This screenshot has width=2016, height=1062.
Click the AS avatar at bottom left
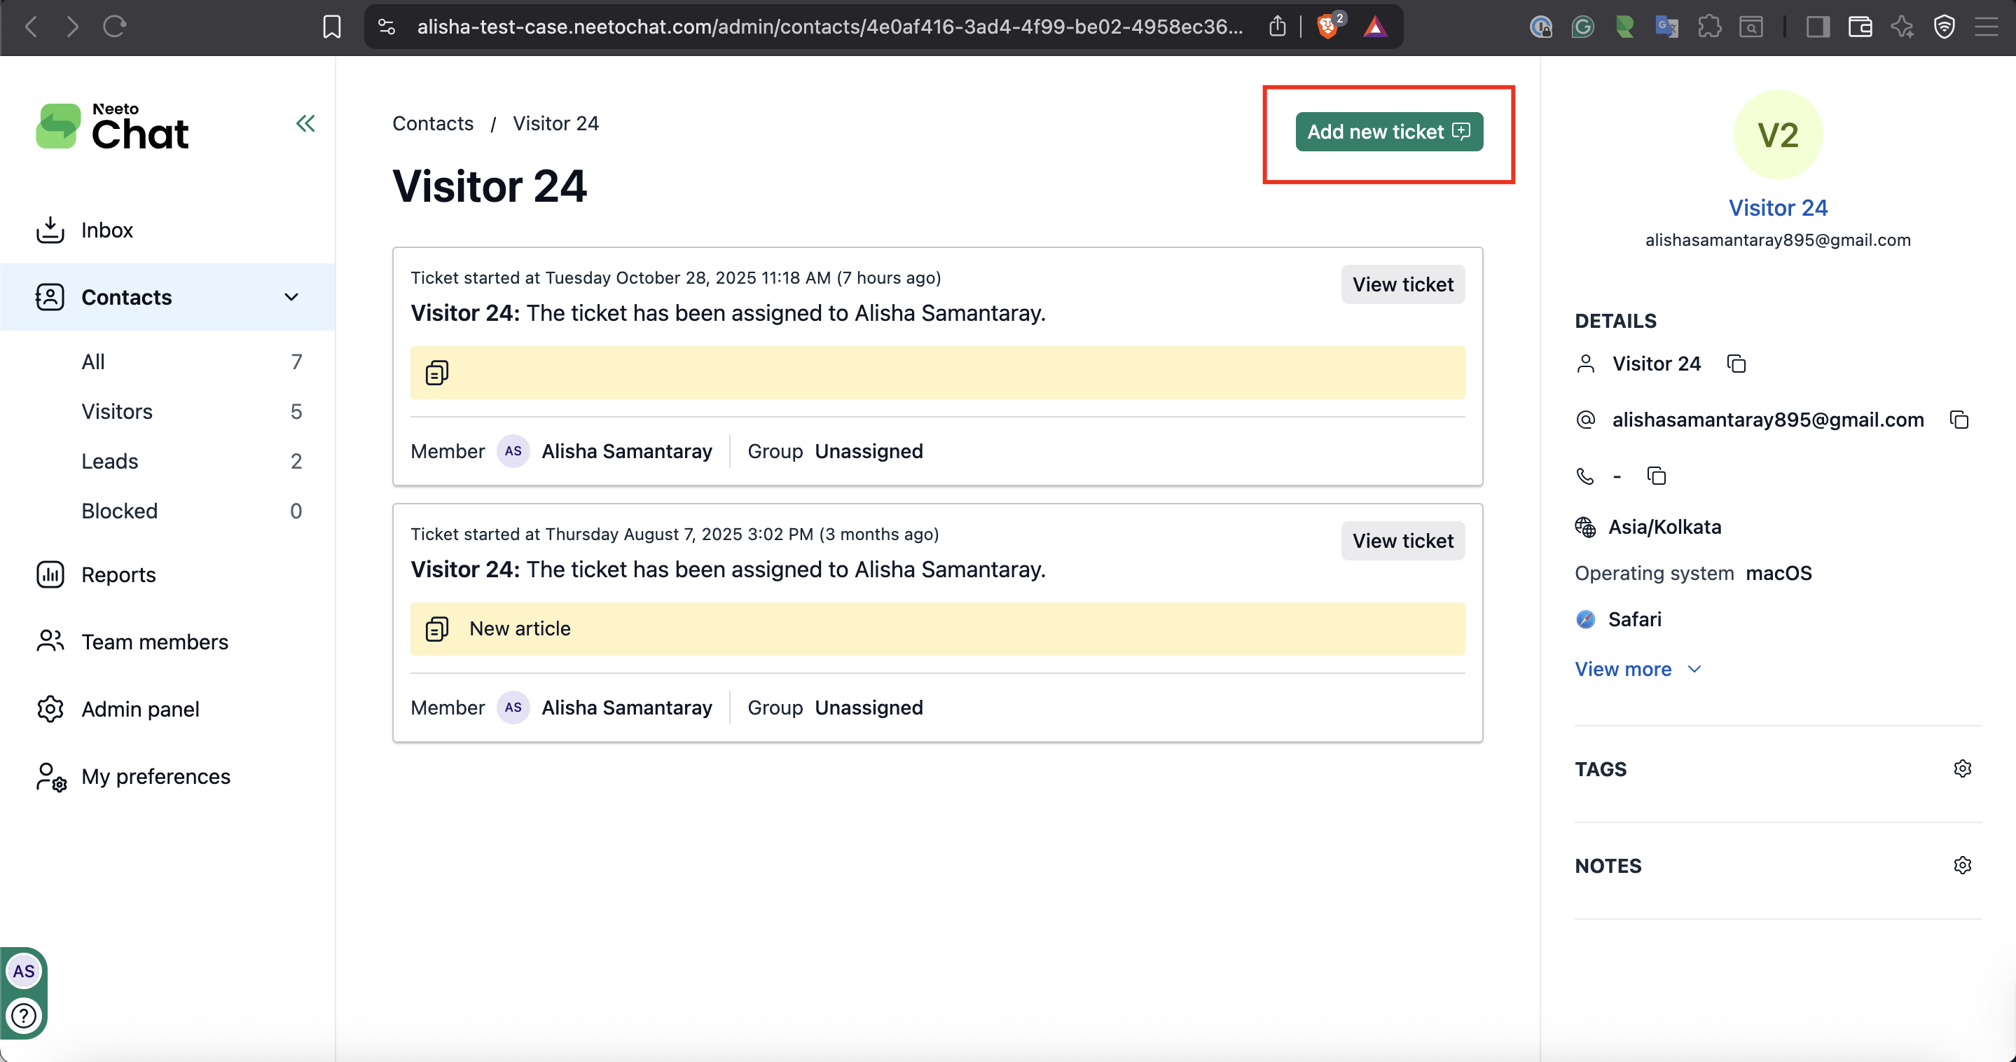click(x=25, y=971)
